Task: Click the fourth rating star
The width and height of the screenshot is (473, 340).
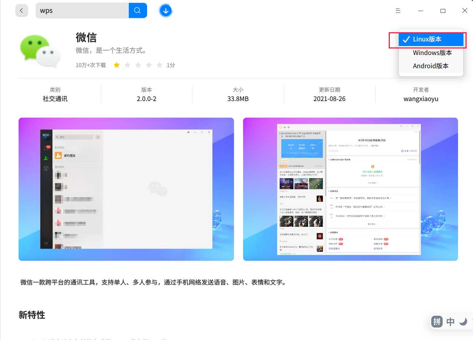Action: point(149,65)
